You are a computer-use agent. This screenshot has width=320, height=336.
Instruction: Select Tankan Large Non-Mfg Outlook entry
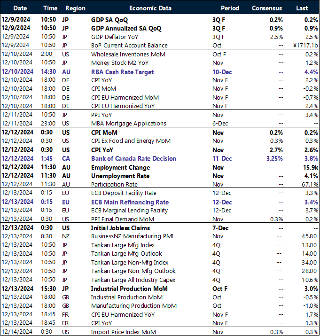click(x=133, y=271)
